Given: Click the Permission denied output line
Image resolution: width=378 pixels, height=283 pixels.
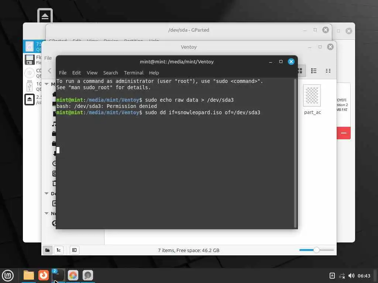Looking at the screenshot, I should [x=107, y=106].
